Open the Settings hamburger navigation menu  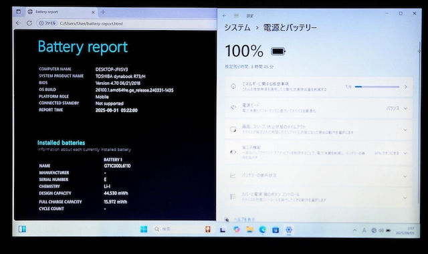tap(236, 16)
